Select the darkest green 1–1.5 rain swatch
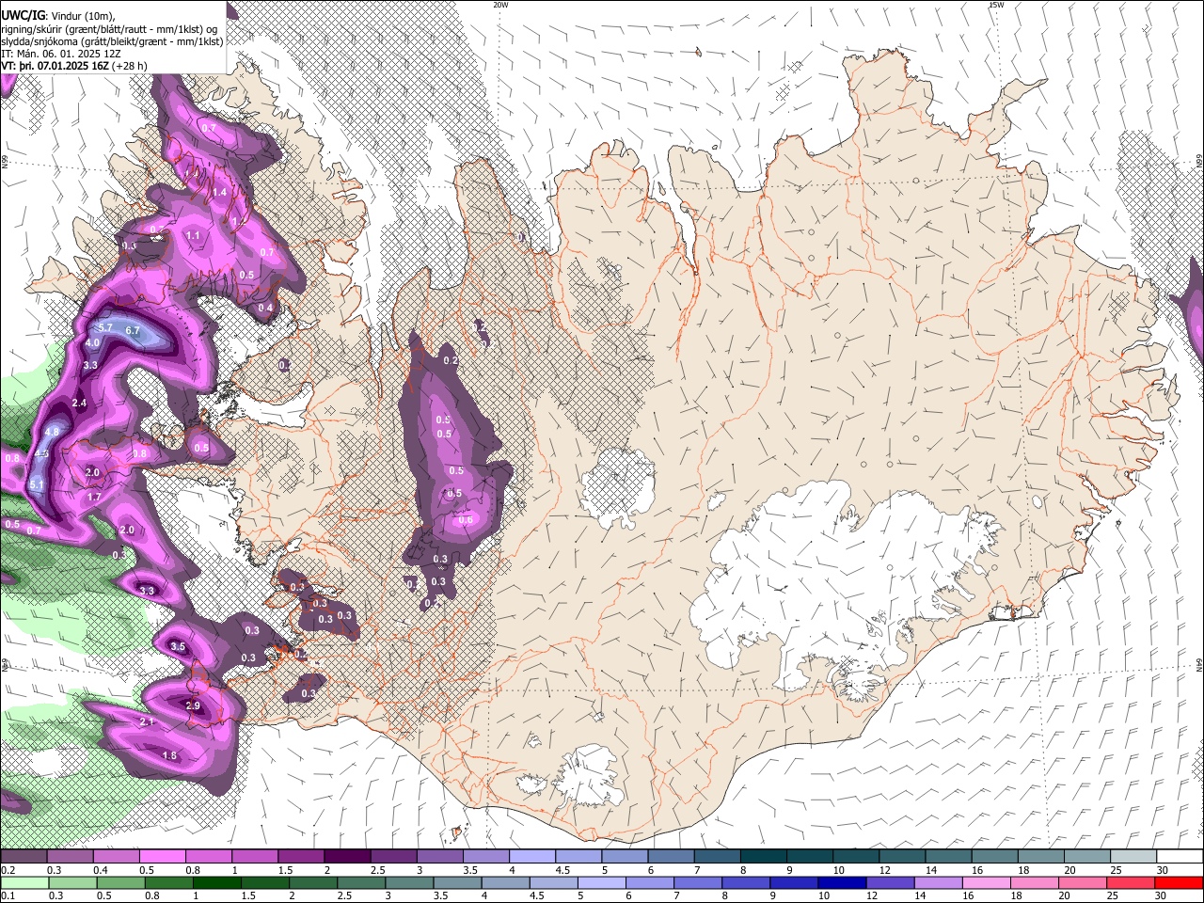The width and height of the screenshot is (1204, 903). [x=216, y=882]
